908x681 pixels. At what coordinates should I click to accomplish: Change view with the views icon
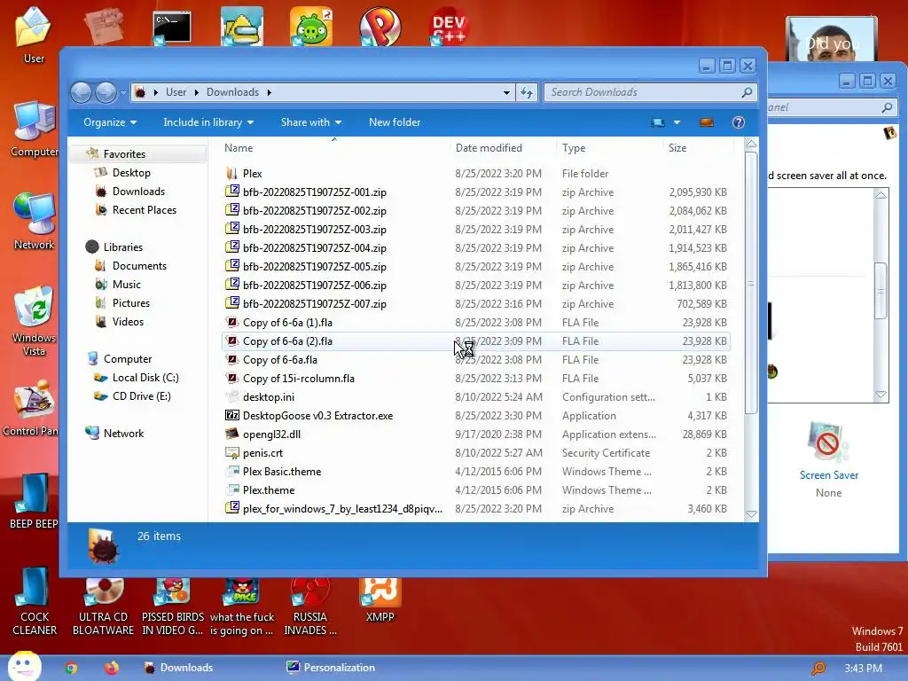tap(658, 122)
